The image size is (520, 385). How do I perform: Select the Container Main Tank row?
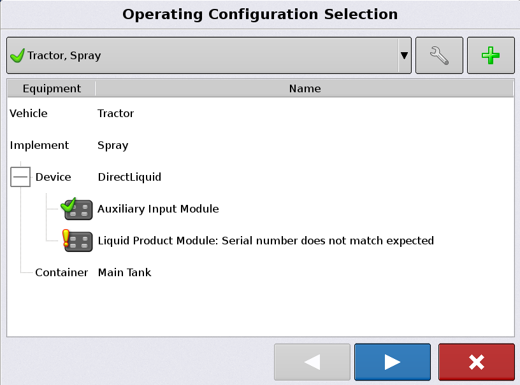[x=124, y=272]
